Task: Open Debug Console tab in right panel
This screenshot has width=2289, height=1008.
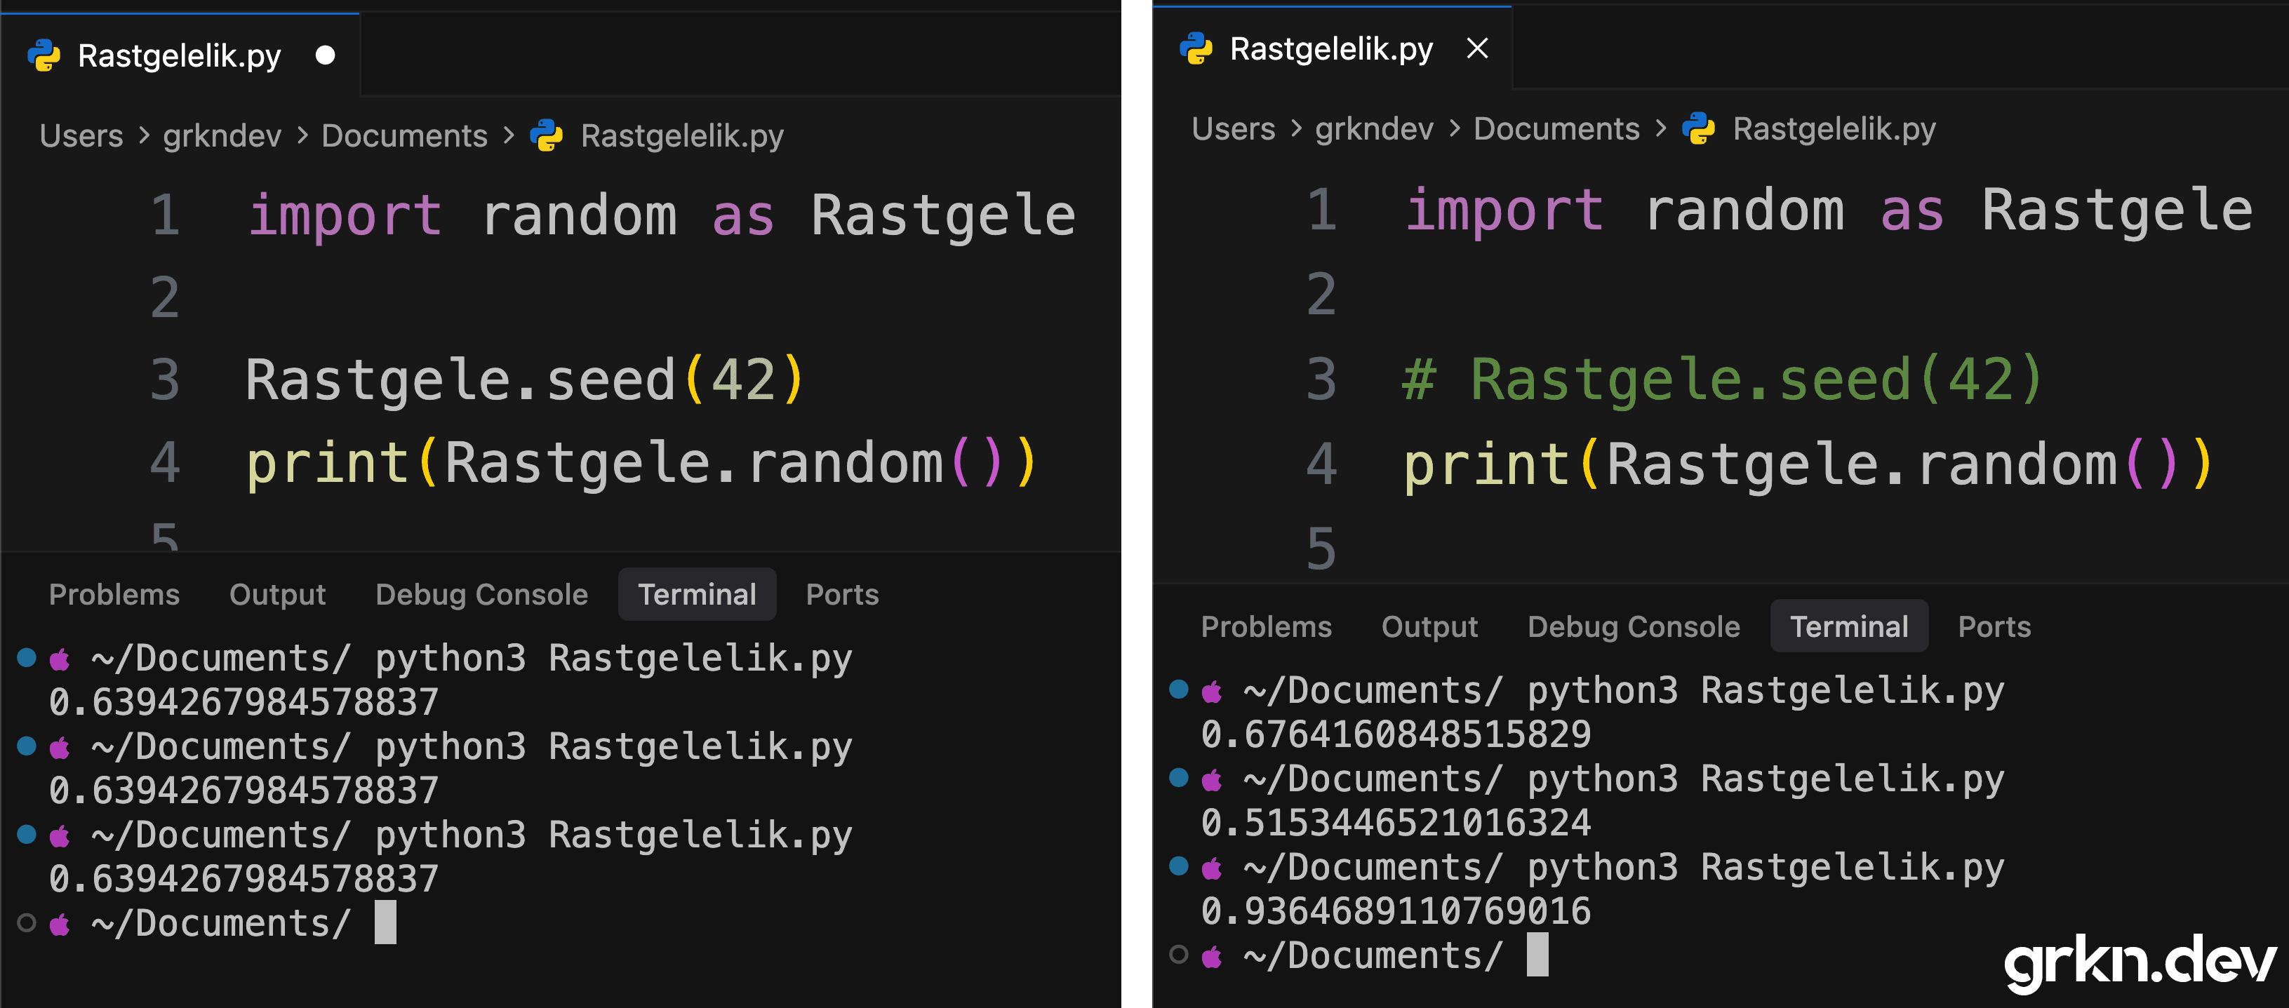Action: tap(1633, 626)
